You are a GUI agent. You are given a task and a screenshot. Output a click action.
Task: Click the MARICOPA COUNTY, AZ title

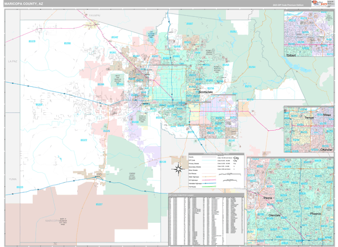(23, 3)
